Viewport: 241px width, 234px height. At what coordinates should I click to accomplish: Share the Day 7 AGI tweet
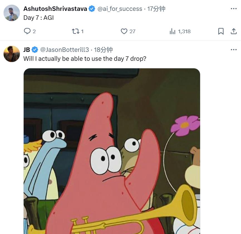point(233,31)
